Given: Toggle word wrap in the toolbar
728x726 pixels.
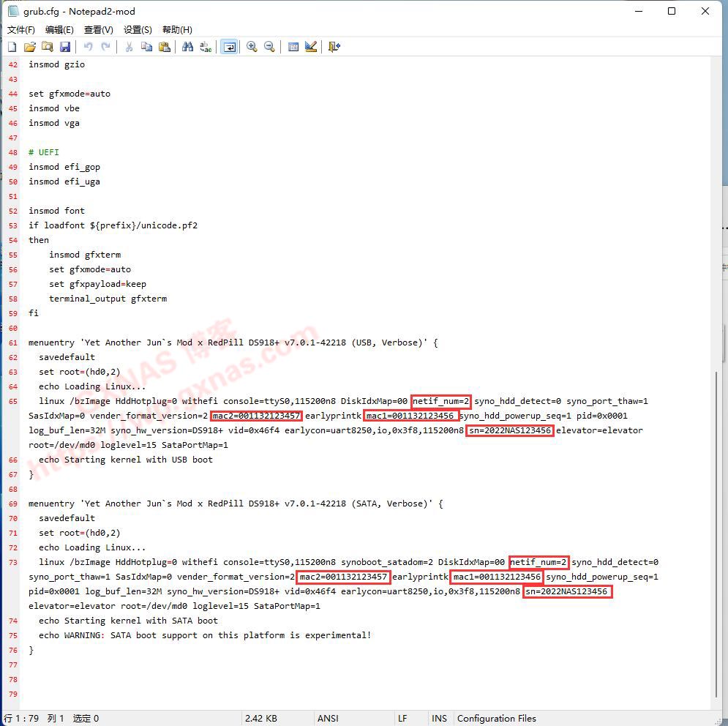Looking at the screenshot, I should pyautogui.click(x=229, y=47).
